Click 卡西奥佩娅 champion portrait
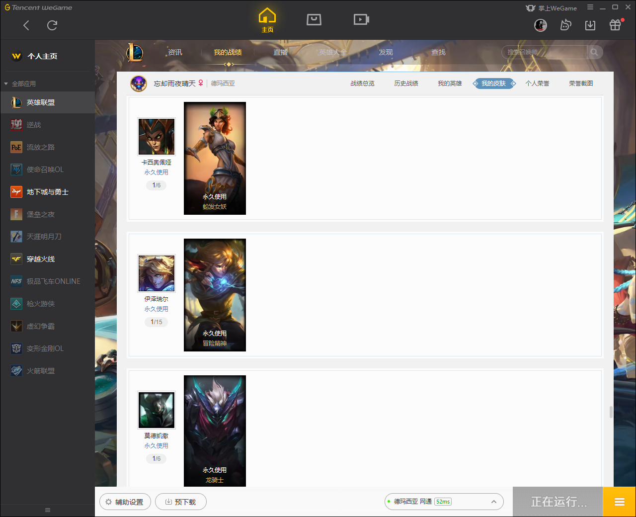Image resolution: width=636 pixels, height=517 pixels. [157, 137]
